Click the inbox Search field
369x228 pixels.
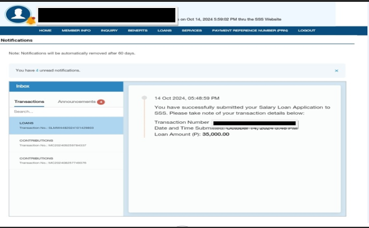click(66, 112)
